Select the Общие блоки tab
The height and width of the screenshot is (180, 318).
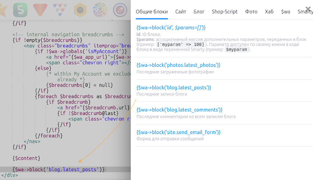152,12
